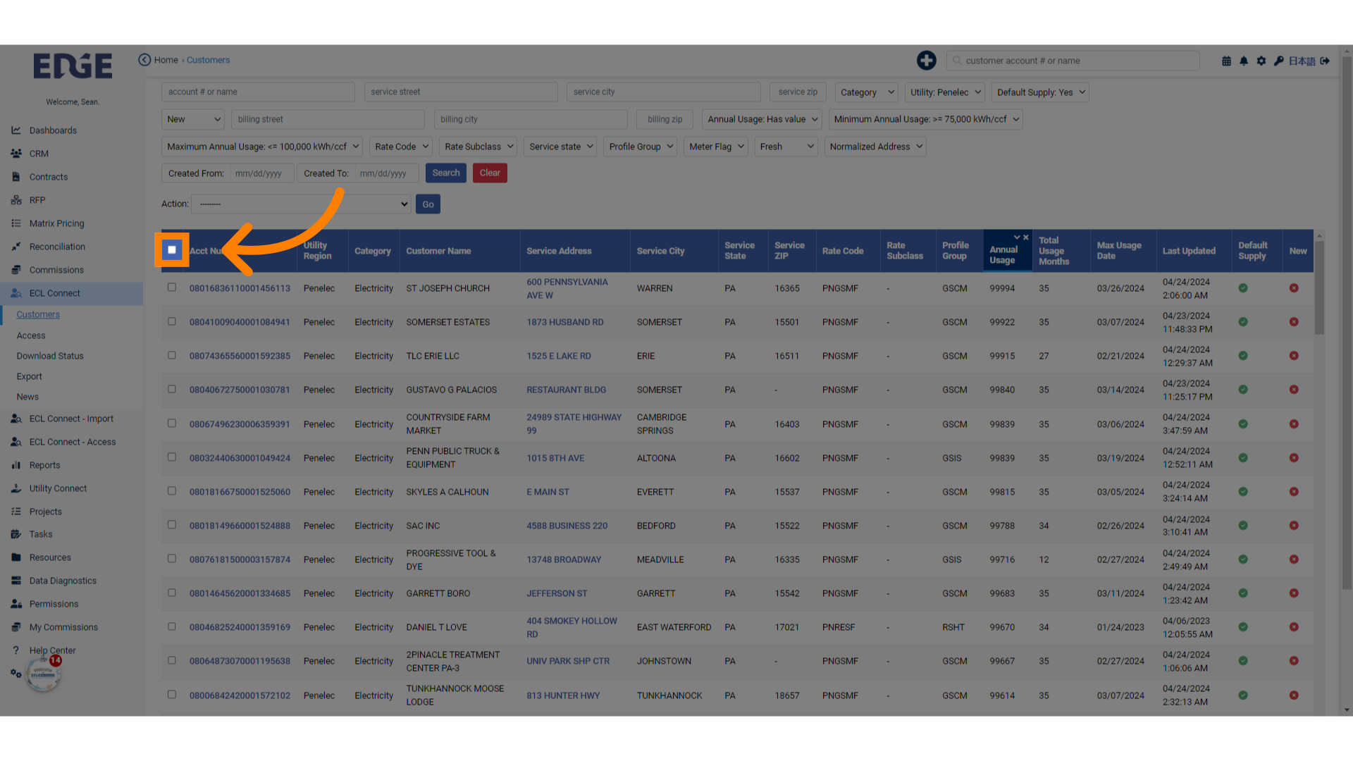Open ECL Connect - Import menu
The image size is (1353, 761).
click(x=71, y=419)
